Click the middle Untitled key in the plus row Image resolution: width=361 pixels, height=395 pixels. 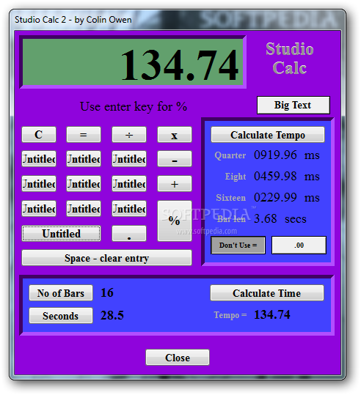pos(84,184)
